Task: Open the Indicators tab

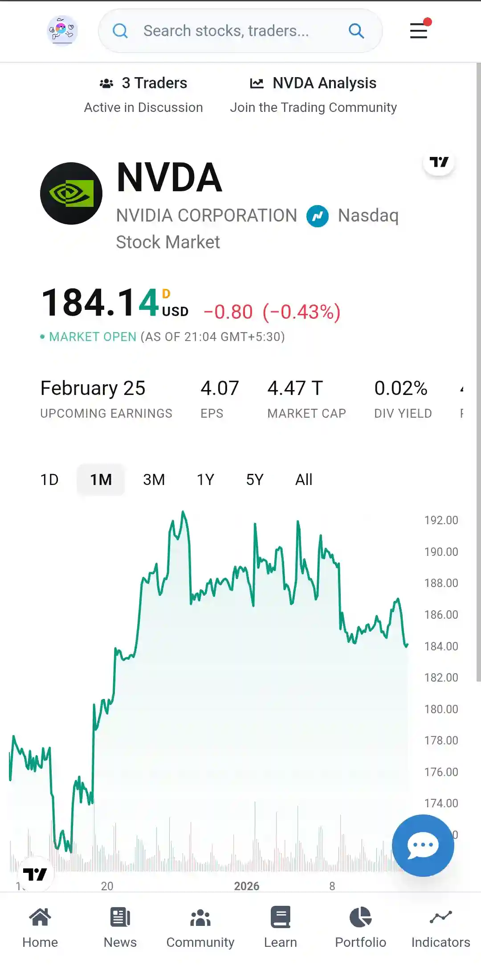Action: coord(441,928)
